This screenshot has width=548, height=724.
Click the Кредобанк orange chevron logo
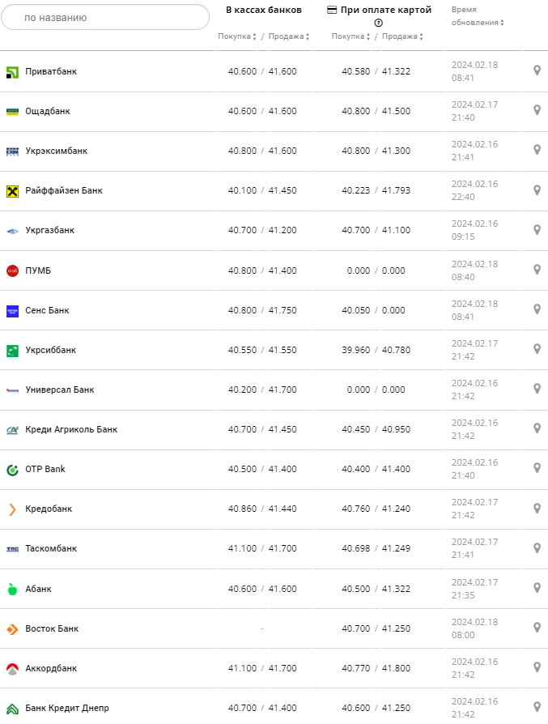pyautogui.click(x=12, y=509)
